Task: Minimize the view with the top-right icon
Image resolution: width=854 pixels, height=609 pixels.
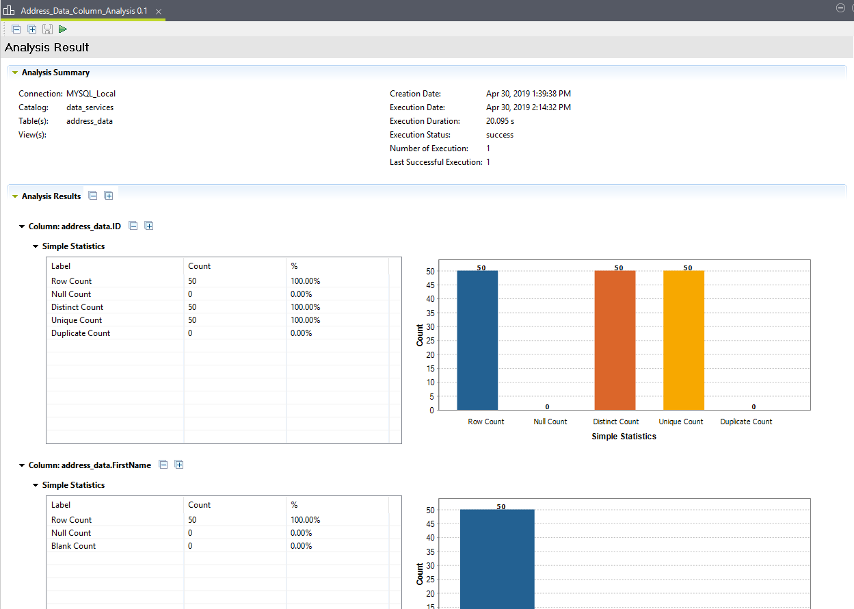Action: click(x=840, y=8)
